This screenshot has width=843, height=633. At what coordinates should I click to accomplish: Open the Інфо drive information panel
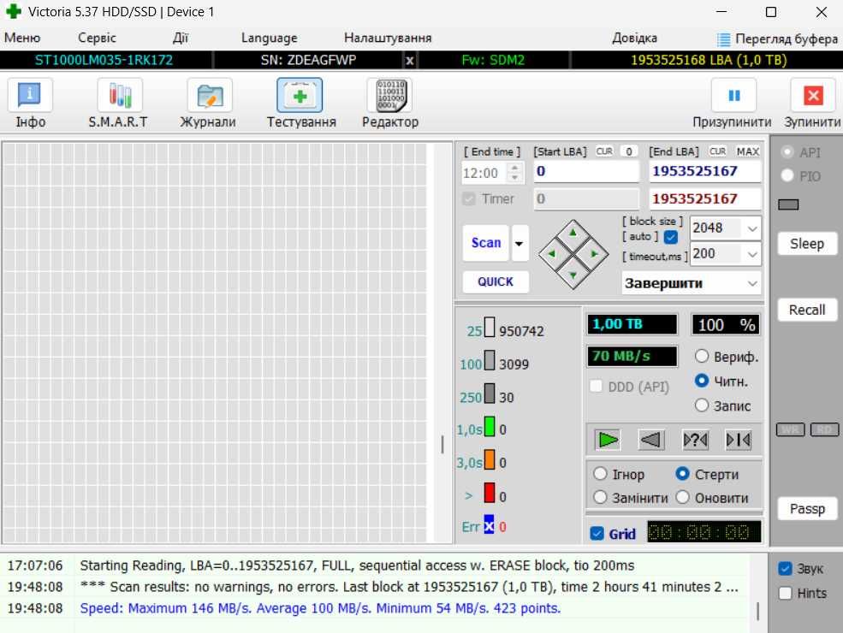(30, 104)
